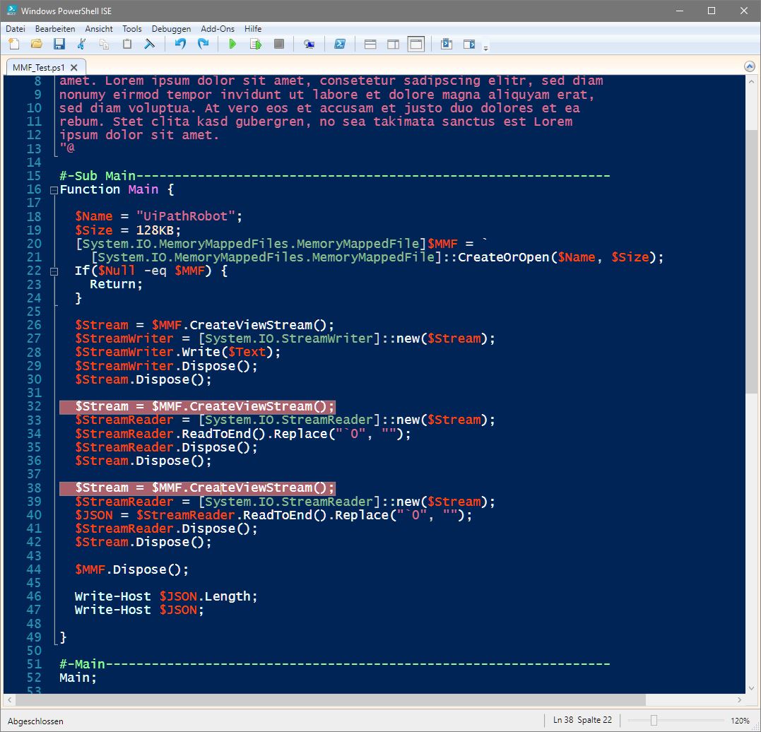Undo the last edit via the Undo icon
The height and width of the screenshot is (732, 761).
click(x=179, y=43)
